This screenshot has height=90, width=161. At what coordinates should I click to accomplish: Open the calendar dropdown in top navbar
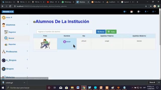click(132, 12)
